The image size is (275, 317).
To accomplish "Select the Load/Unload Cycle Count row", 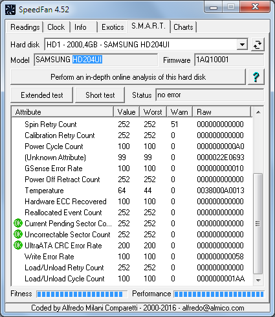I will coord(132,279).
